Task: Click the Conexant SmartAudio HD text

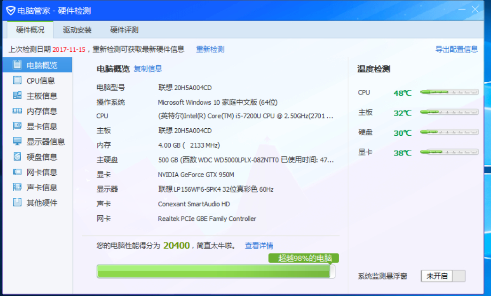Action: (194, 204)
